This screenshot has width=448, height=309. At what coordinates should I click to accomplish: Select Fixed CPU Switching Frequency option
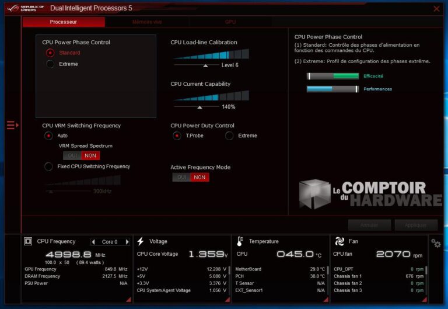point(48,166)
